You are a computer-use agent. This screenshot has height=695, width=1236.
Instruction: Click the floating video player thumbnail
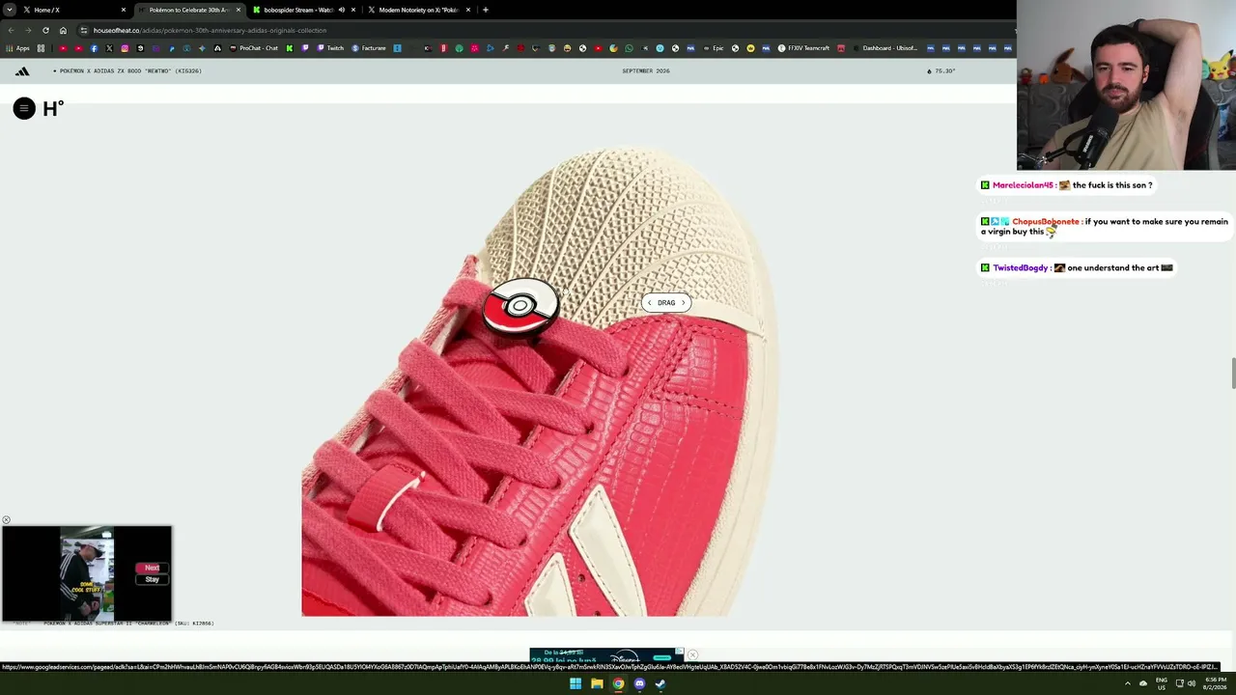click(87, 573)
